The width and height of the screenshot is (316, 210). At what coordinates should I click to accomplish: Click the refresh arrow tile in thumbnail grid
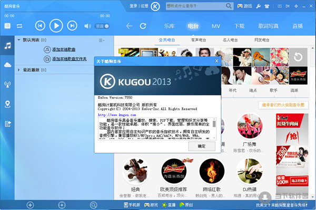click(x=298, y=57)
